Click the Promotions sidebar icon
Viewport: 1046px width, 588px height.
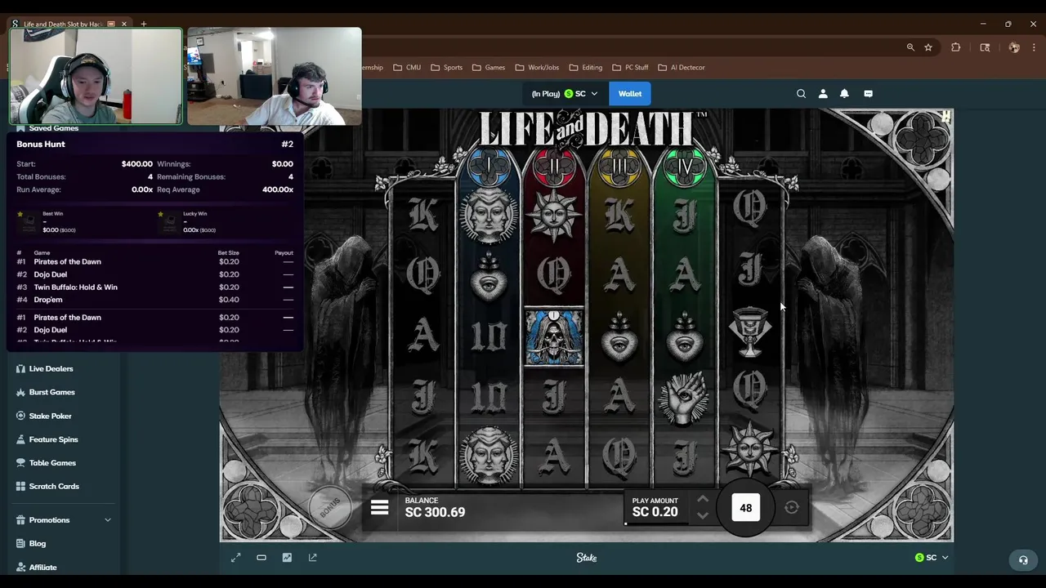coord(20,520)
